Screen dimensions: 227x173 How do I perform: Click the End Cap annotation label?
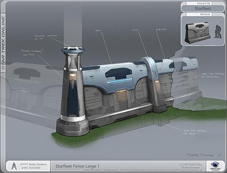(161, 30)
